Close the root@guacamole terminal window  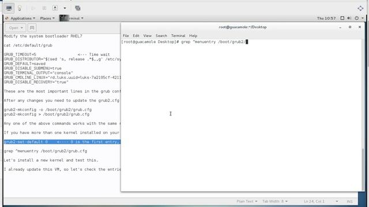[360, 27]
